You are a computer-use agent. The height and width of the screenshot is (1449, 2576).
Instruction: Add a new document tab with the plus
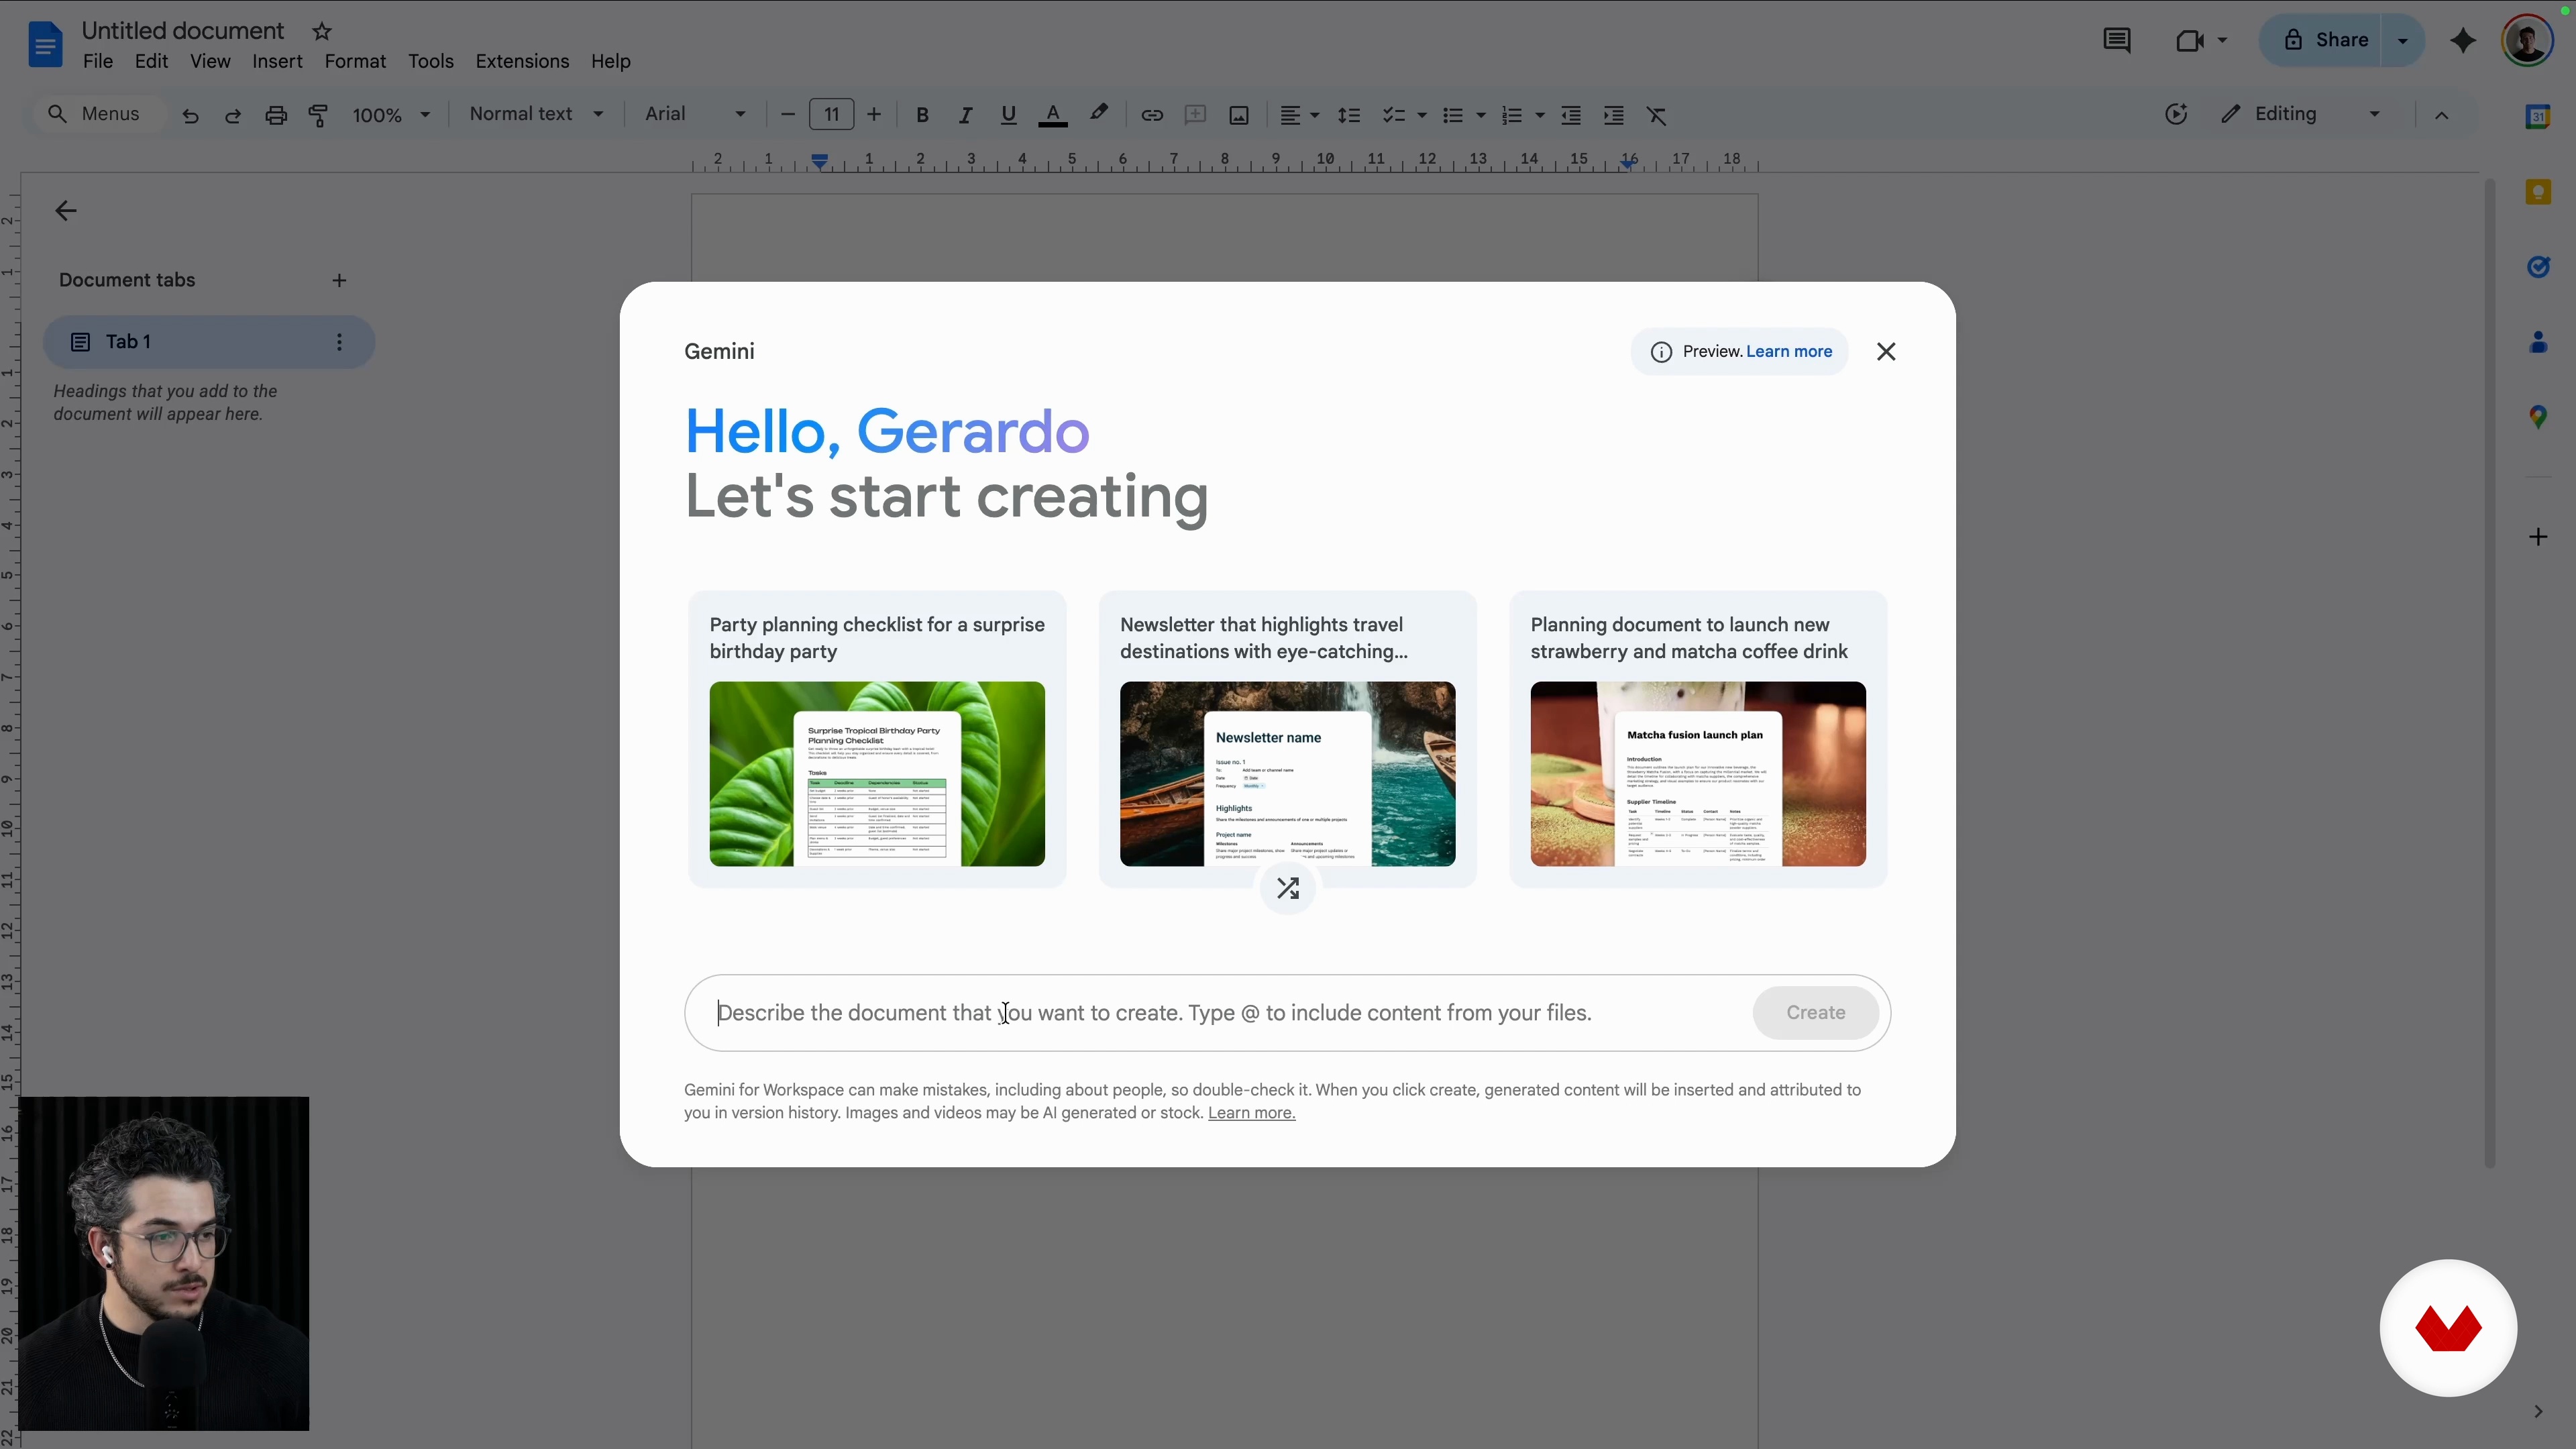pyautogui.click(x=340, y=281)
